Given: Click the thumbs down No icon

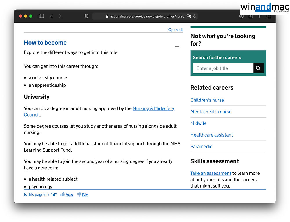Looking at the screenshot, I should click(x=79, y=194).
